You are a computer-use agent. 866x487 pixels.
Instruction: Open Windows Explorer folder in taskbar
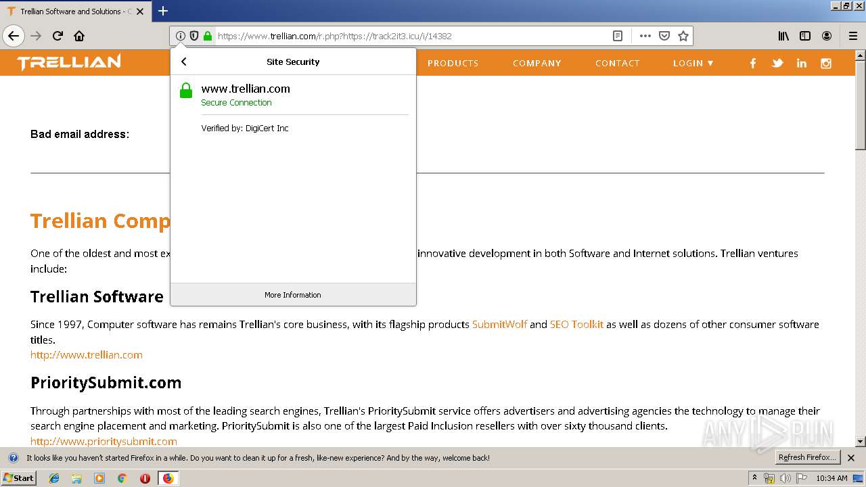76,478
